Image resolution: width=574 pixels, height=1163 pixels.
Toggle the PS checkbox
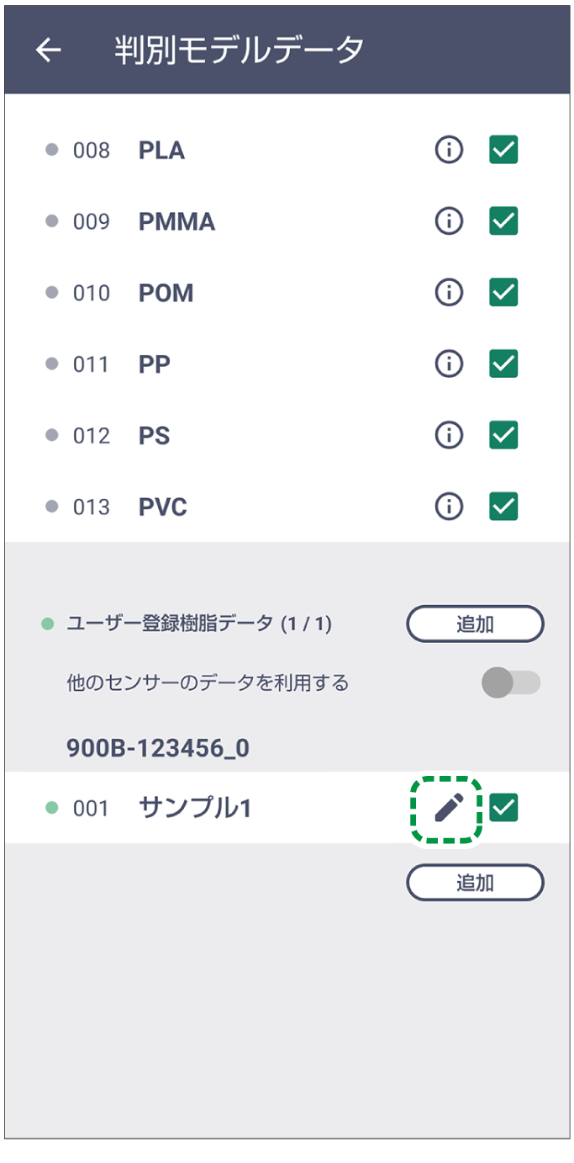(x=503, y=435)
